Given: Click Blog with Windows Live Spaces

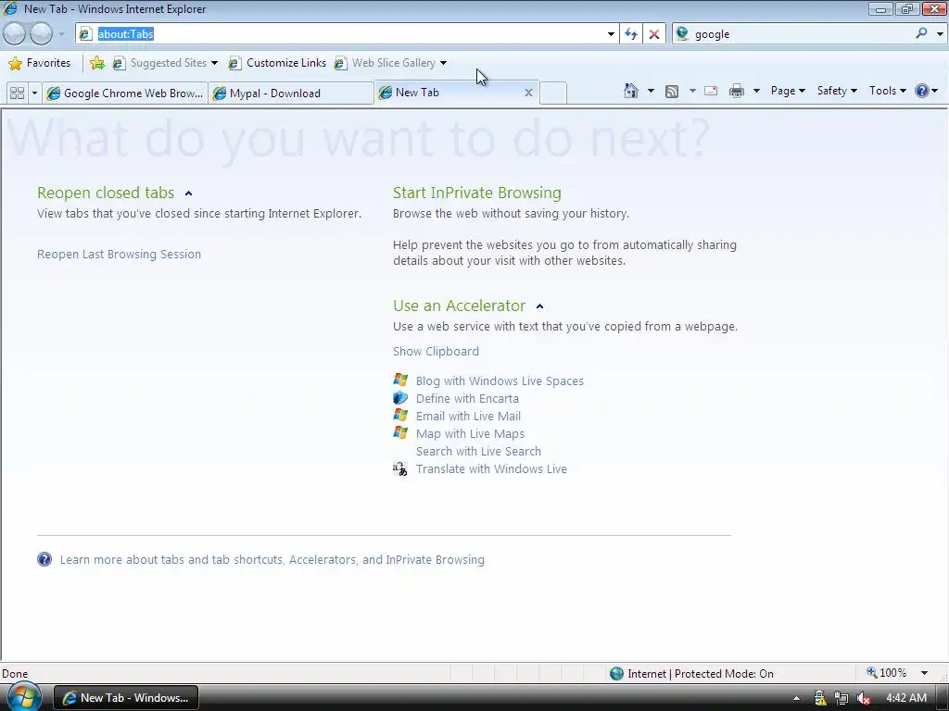Looking at the screenshot, I should point(500,380).
